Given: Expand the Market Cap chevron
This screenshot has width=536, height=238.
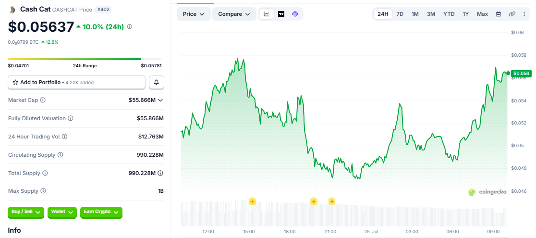Looking at the screenshot, I should tap(160, 100).
